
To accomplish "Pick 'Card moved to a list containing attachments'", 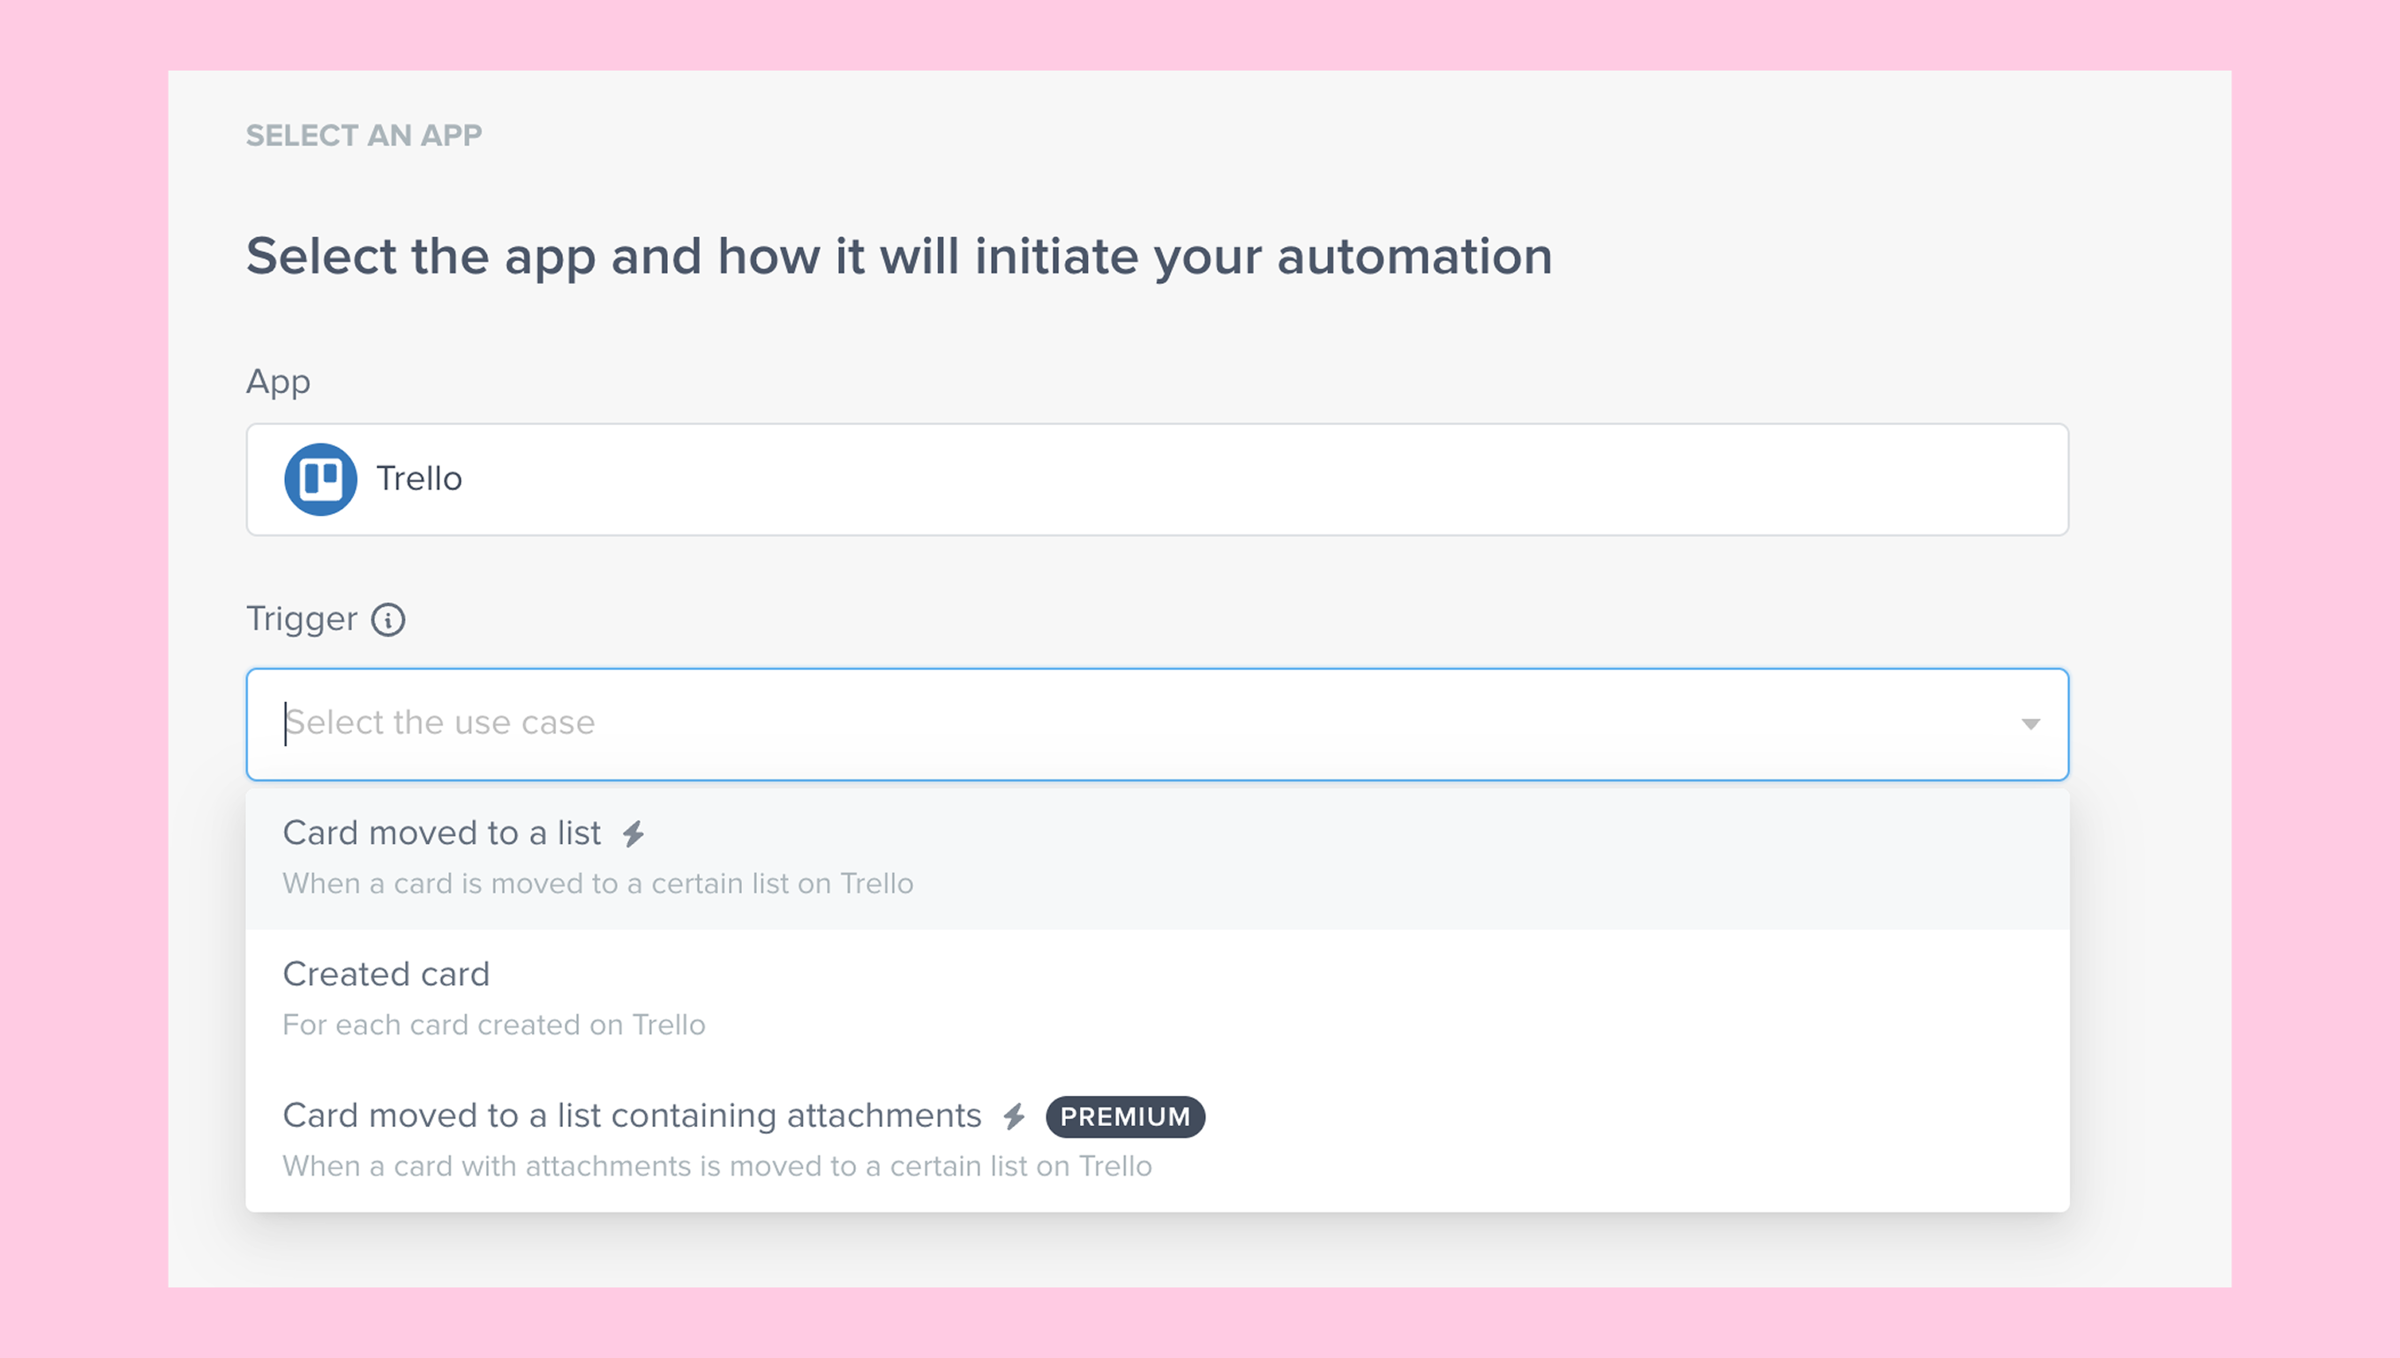I will pos(632,1115).
